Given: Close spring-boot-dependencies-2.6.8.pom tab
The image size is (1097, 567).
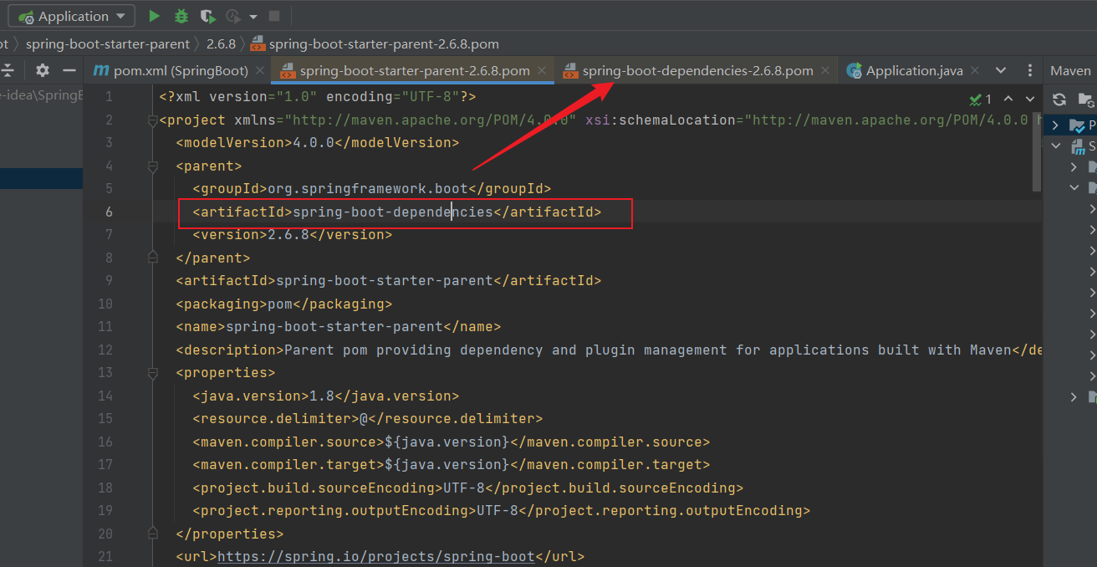Looking at the screenshot, I should [825, 71].
